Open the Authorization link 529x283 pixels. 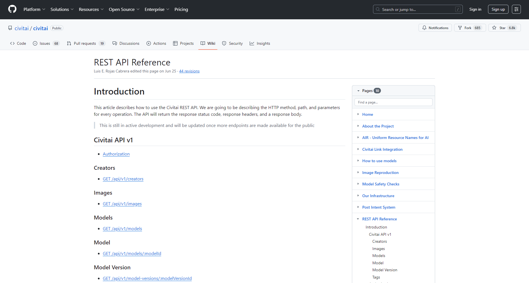[116, 154]
